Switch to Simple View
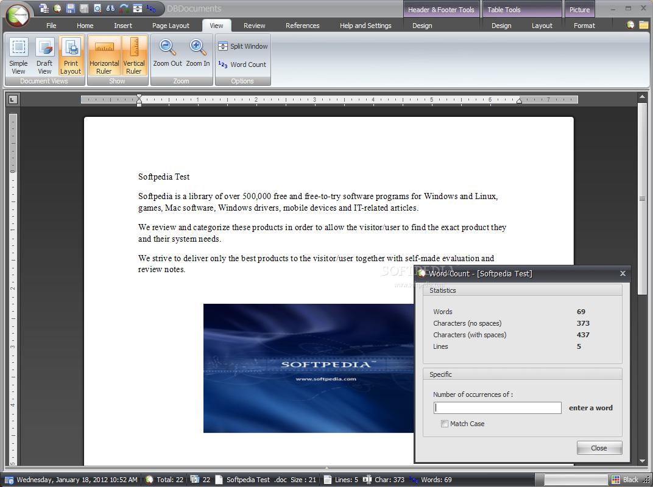 pyautogui.click(x=18, y=55)
